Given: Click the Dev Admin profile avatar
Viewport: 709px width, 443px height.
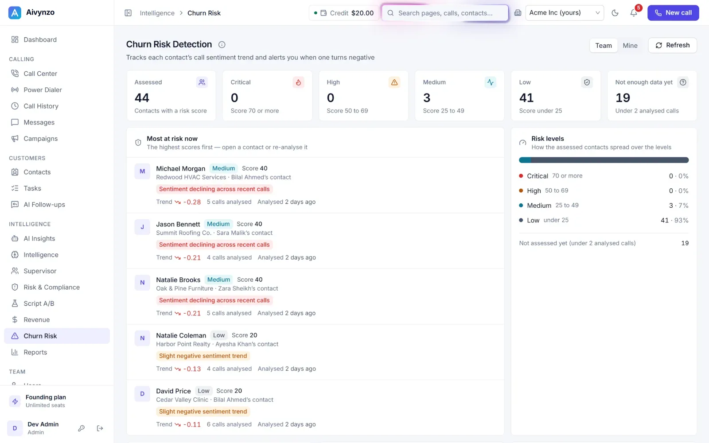Looking at the screenshot, I should click(15, 428).
